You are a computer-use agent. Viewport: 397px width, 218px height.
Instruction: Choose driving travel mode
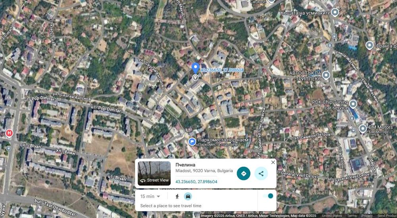(188, 196)
